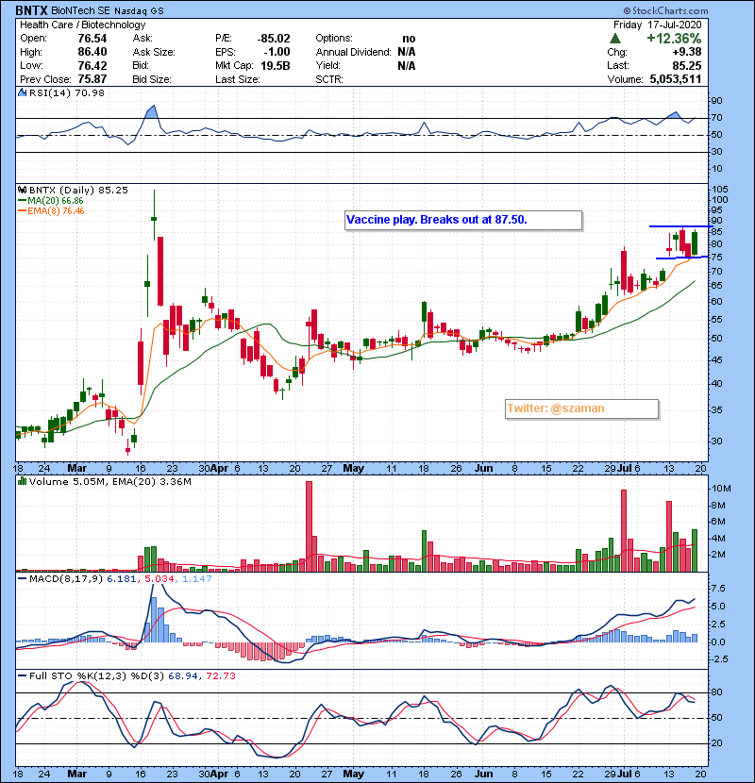Click the stochastic %D value 72.73
The image size is (755, 783).
220,676
